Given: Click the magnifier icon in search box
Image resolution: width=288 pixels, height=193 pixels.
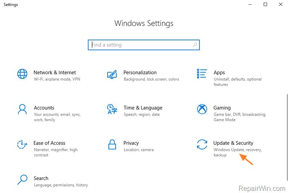Looking at the screenshot, I should click(195, 45).
